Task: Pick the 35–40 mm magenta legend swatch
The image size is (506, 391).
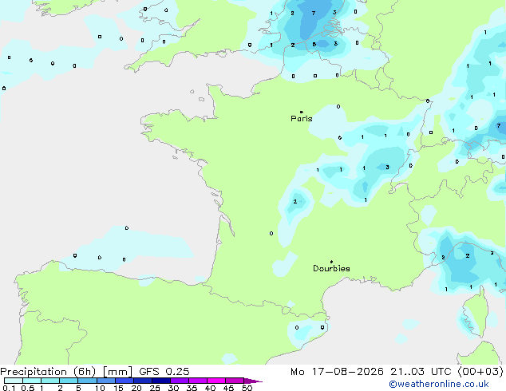Action: (x=198, y=381)
